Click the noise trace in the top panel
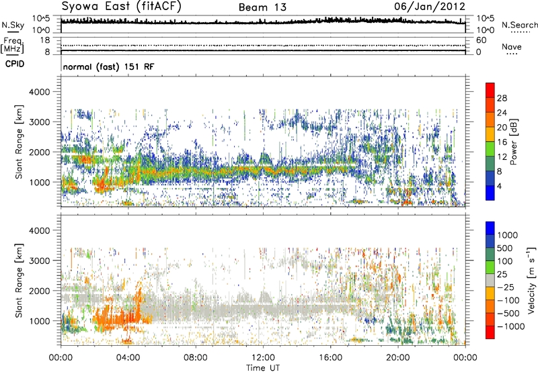The height and width of the screenshot is (372, 538). (x=263, y=21)
